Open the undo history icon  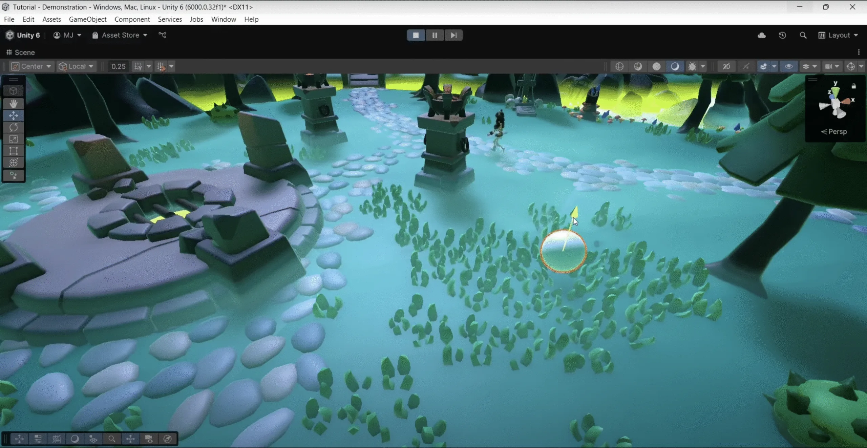(782, 35)
